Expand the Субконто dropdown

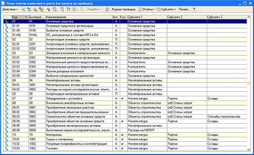click(167, 9)
